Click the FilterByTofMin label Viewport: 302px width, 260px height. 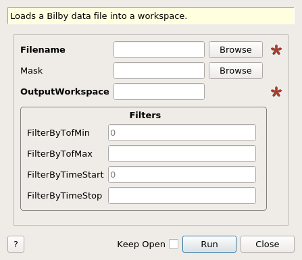tap(58, 133)
